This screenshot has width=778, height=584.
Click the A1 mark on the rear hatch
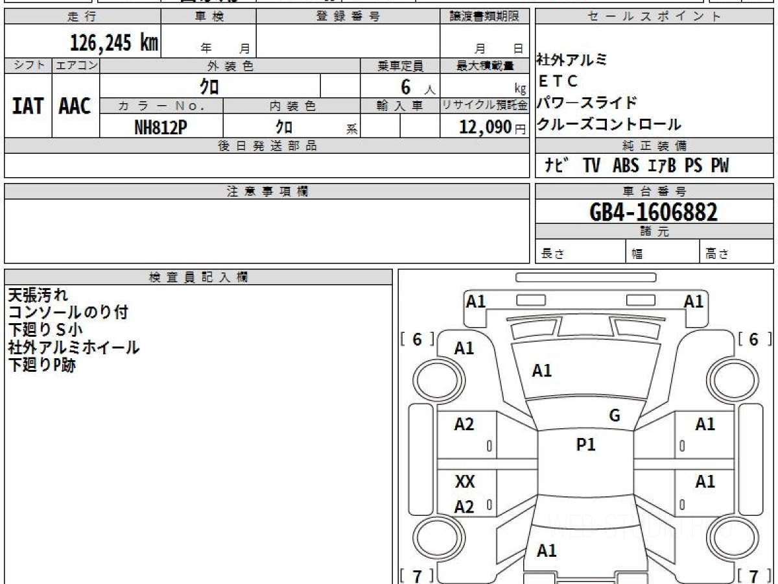[x=547, y=551]
